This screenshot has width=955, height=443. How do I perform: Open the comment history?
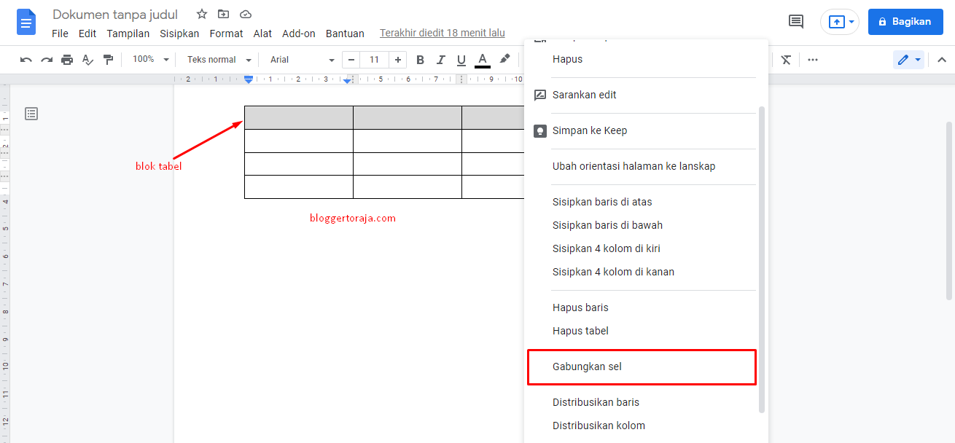click(796, 22)
